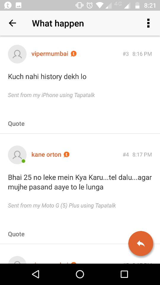
Task: Quote vipermumbai's post #3
Action: [16, 124]
